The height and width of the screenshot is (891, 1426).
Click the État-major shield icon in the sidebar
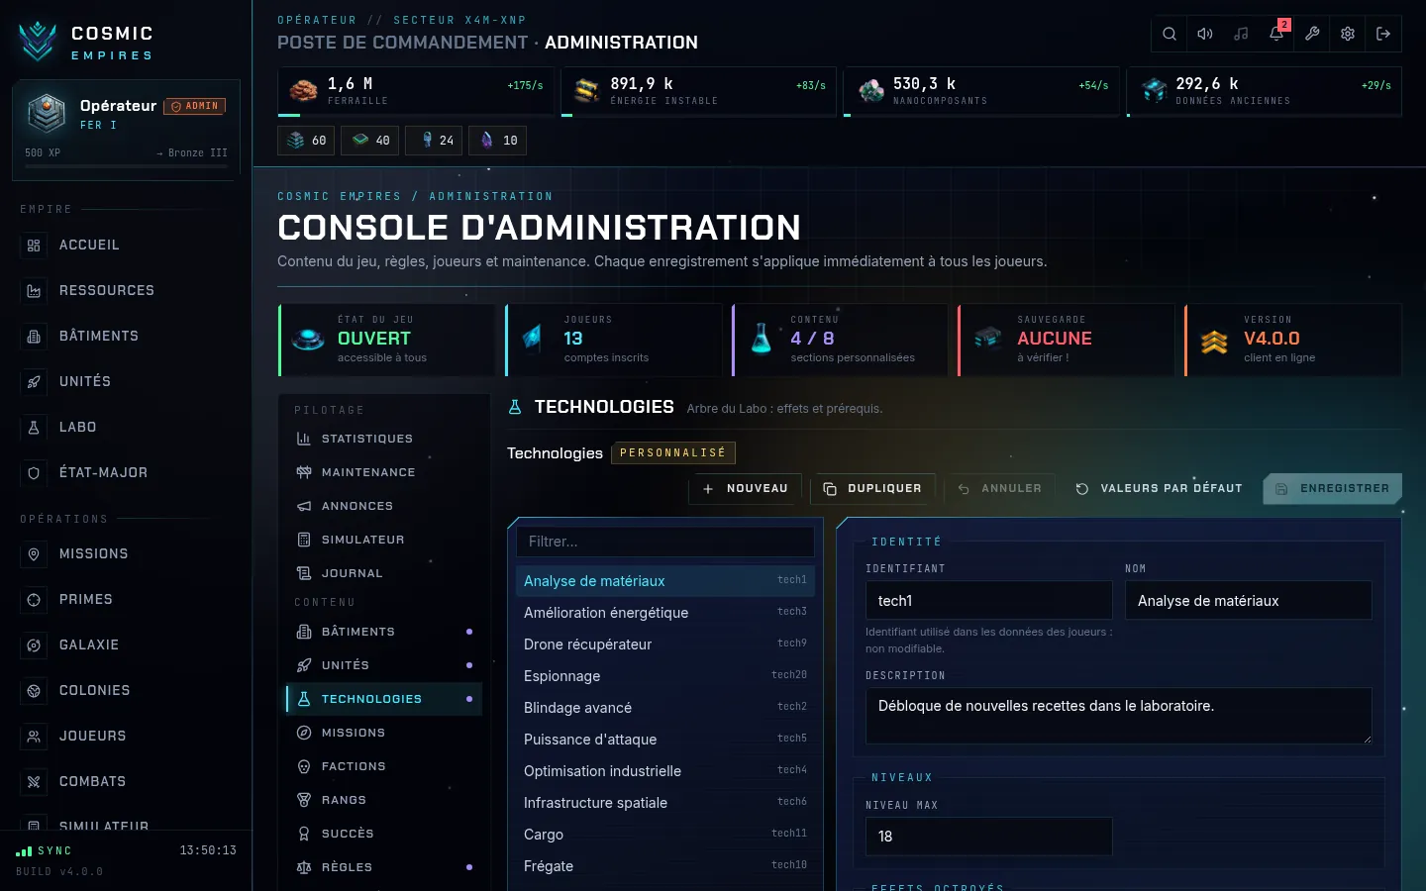pyautogui.click(x=34, y=473)
